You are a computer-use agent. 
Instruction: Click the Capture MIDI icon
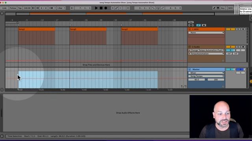coord(124,8)
